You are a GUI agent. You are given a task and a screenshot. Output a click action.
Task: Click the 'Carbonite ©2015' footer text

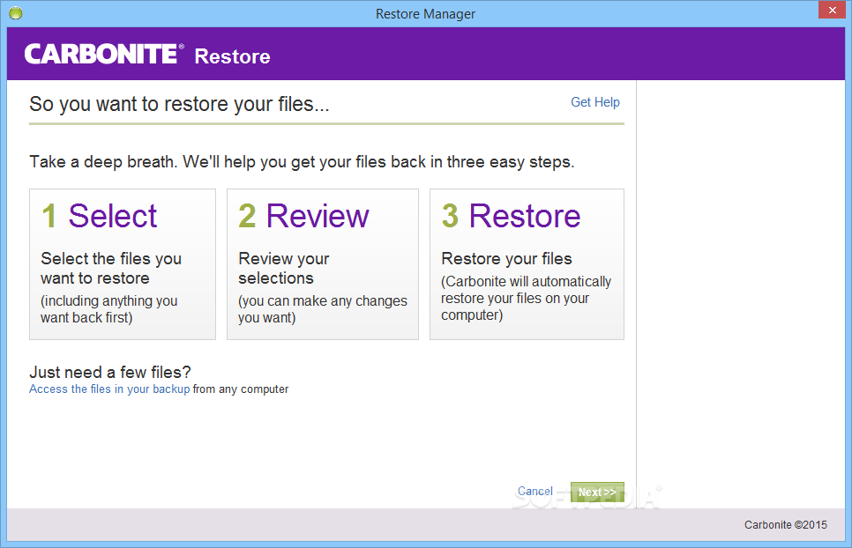coord(786,525)
